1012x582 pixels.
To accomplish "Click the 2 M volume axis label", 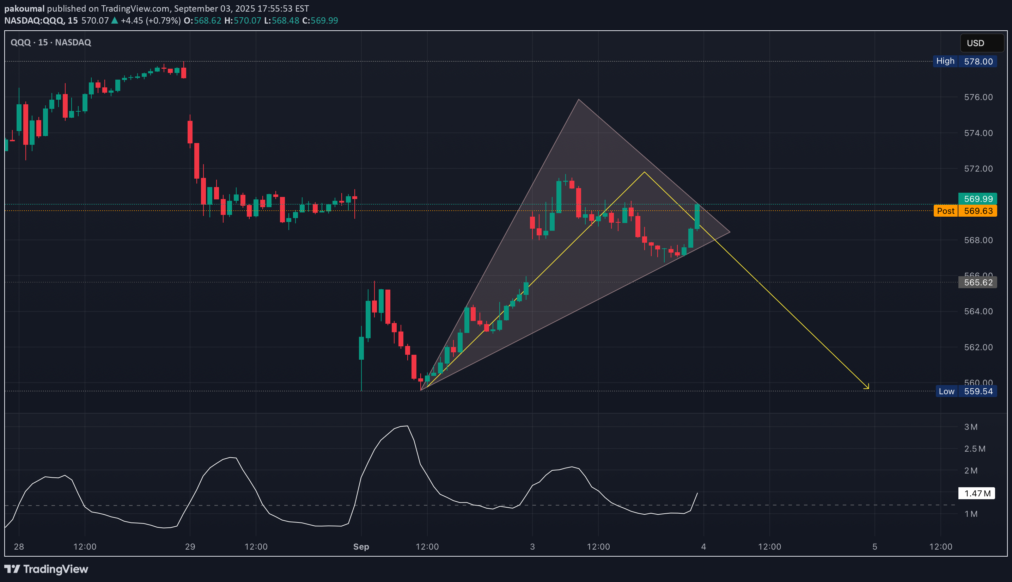I will click(x=971, y=470).
